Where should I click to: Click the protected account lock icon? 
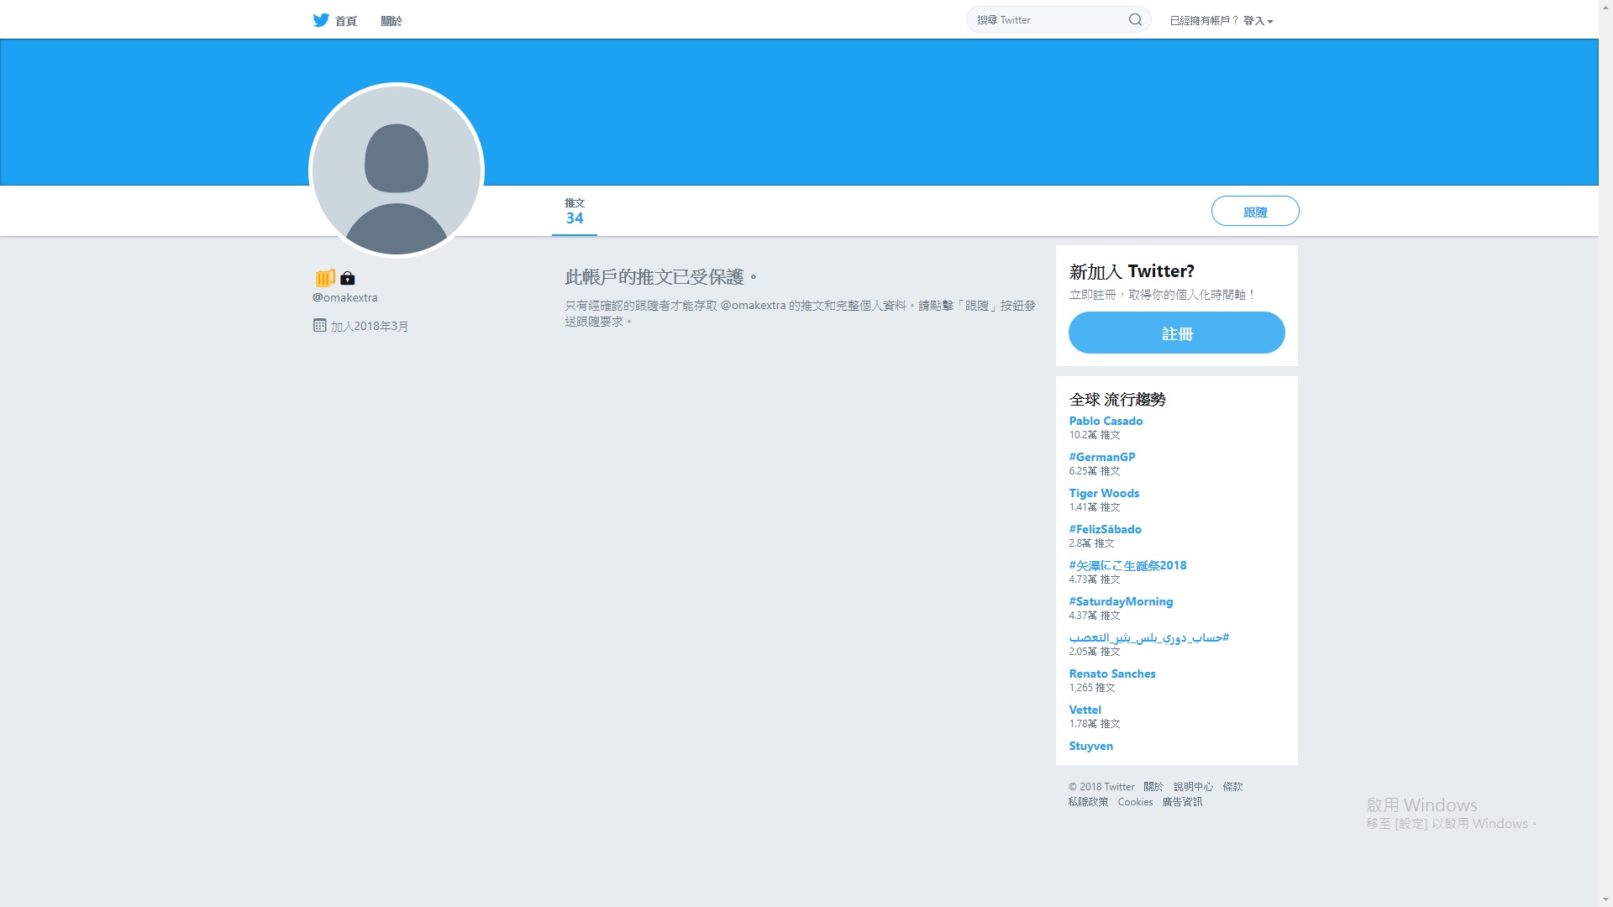click(x=348, y=278)
